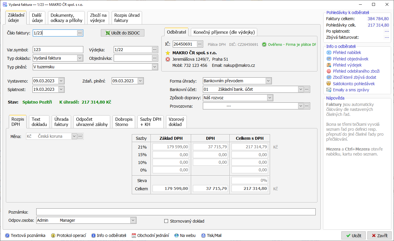The height and width of the screenshot is (241, 394).
Task: Open Zboží na výdejce tab
Action: [x=98, y=18]
